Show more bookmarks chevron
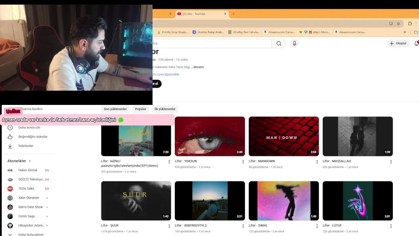The image size is (419, 236). click(x=405, y=32)
